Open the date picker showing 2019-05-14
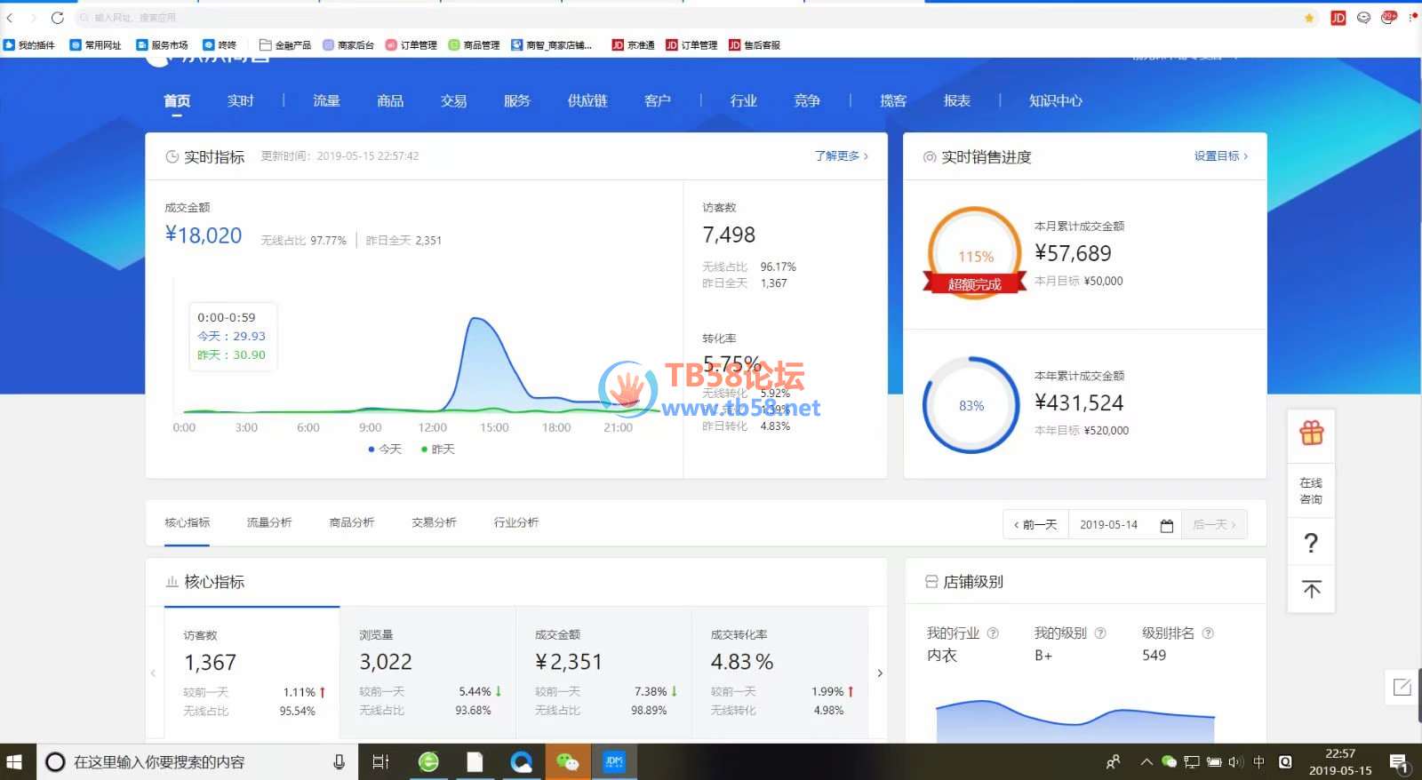 click(1109, 525)
